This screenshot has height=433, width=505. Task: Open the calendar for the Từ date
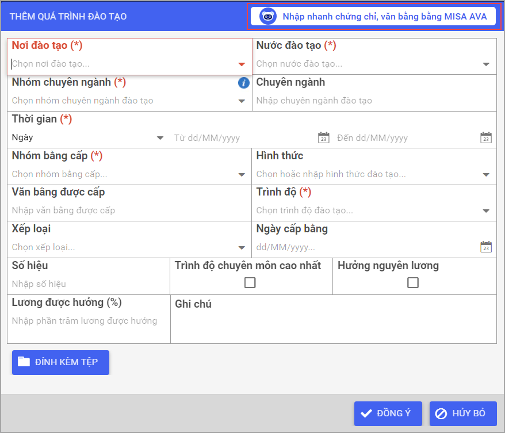[x=323, y=137]
